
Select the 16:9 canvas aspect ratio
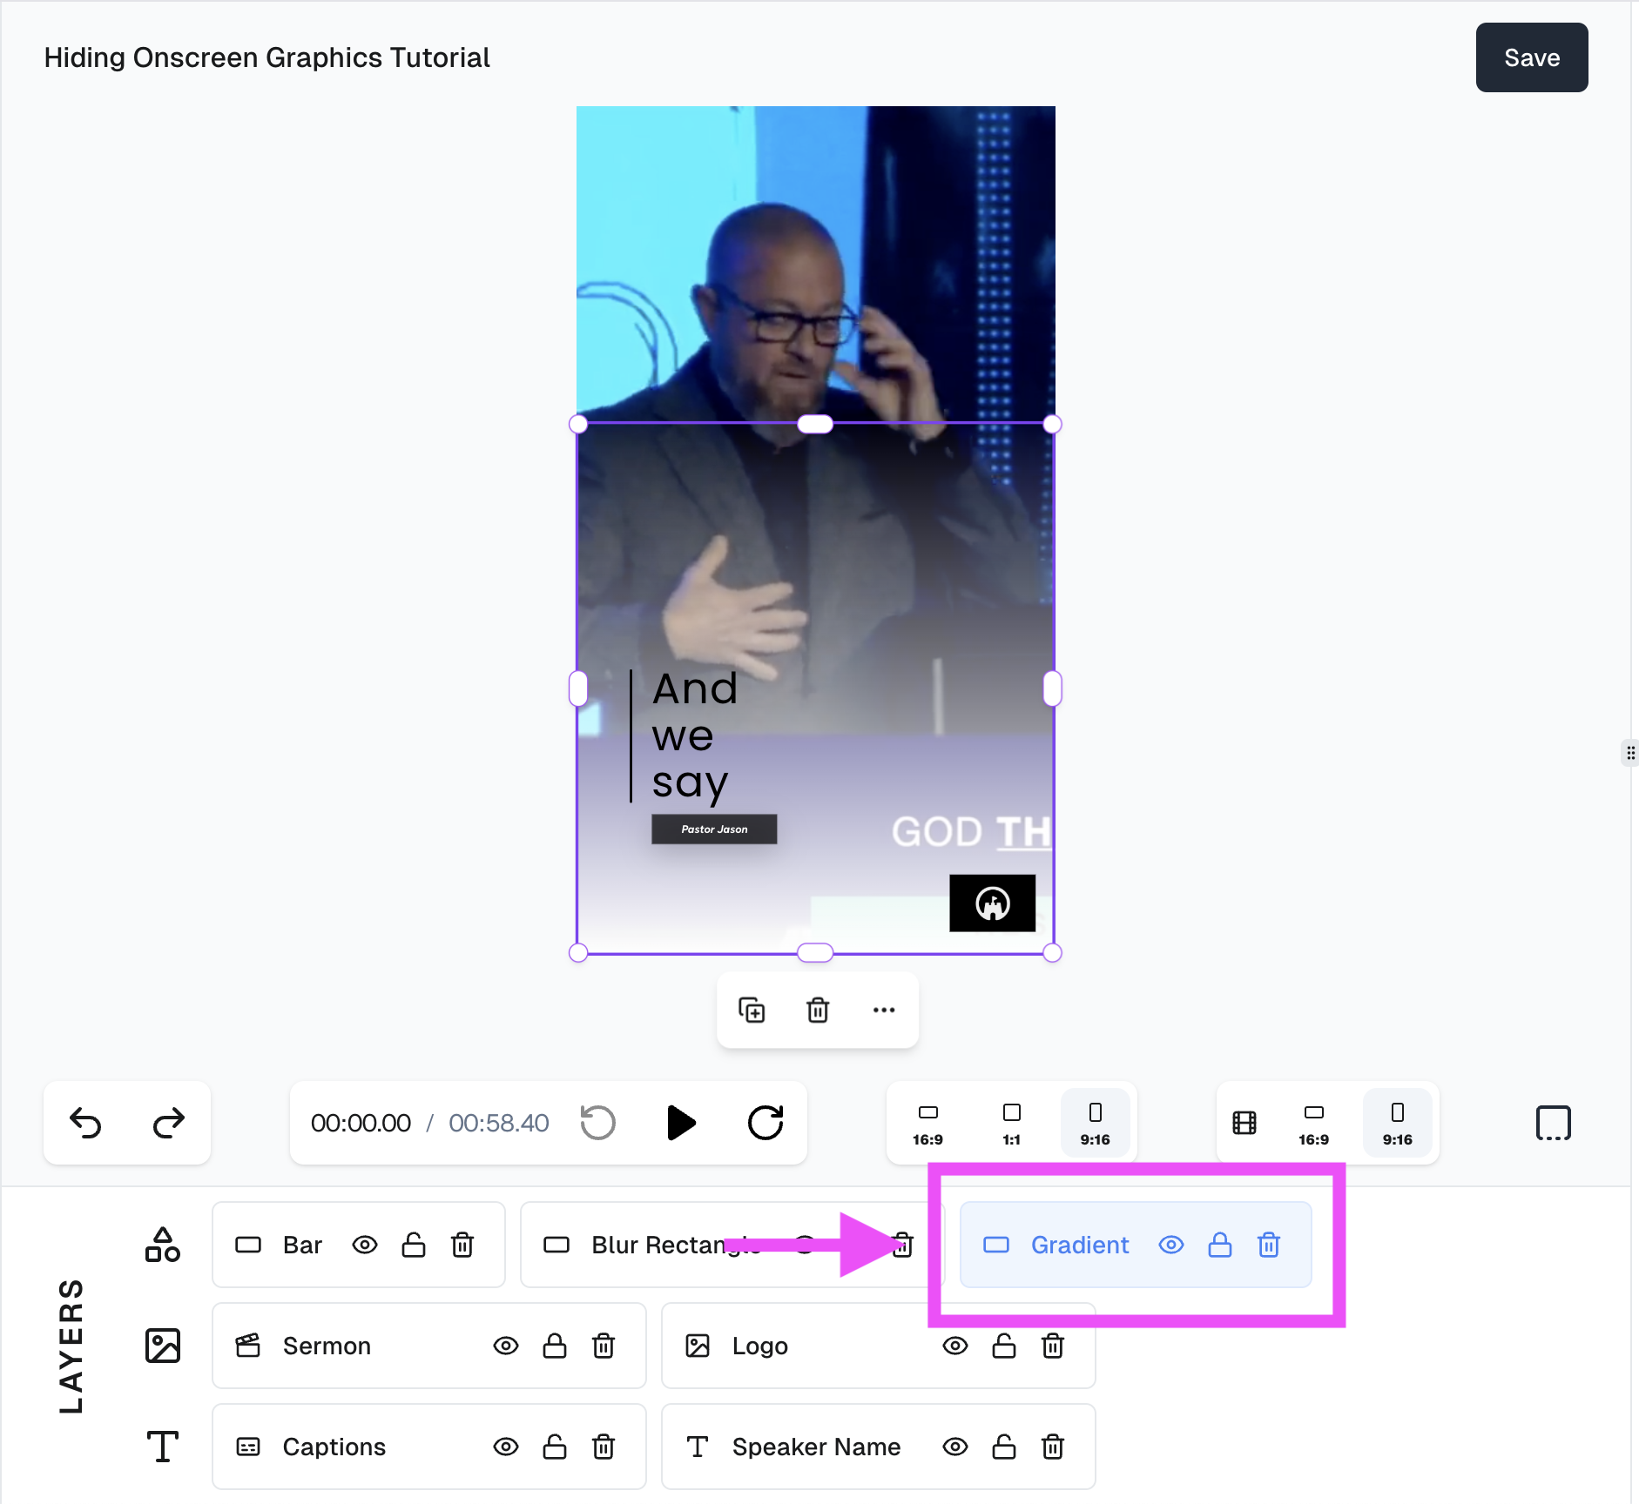click(927, 1125)
